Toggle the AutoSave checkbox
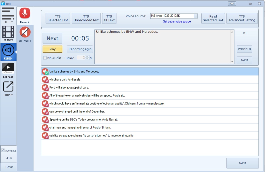The image size is (265, 172). (x=3, y=150)
